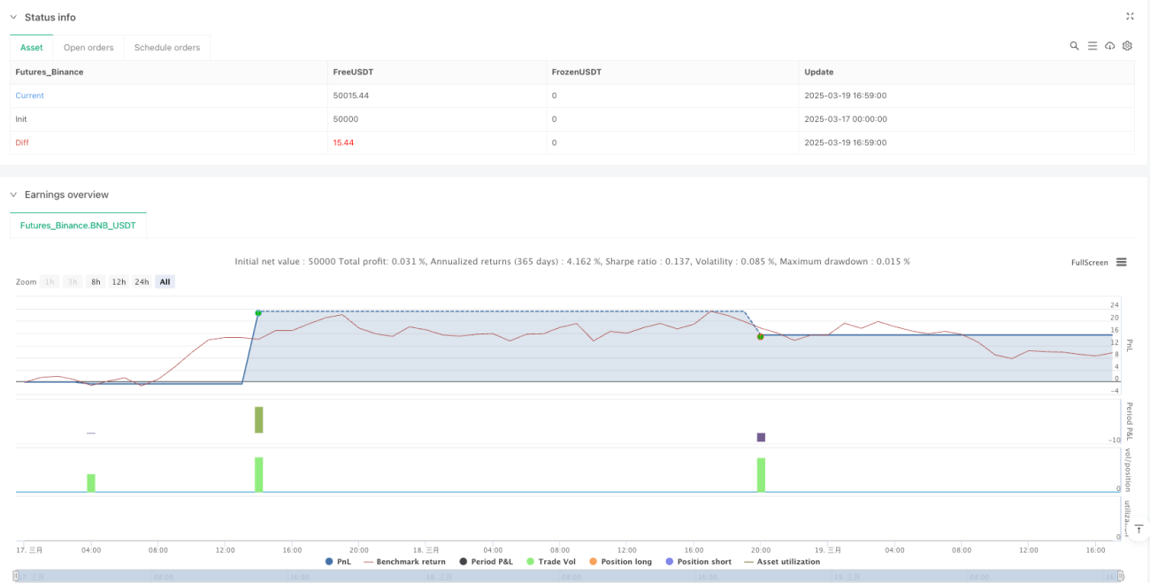Open the list menu icon above the table
Screen dimensions: 1150x583
pos(1092,46)
